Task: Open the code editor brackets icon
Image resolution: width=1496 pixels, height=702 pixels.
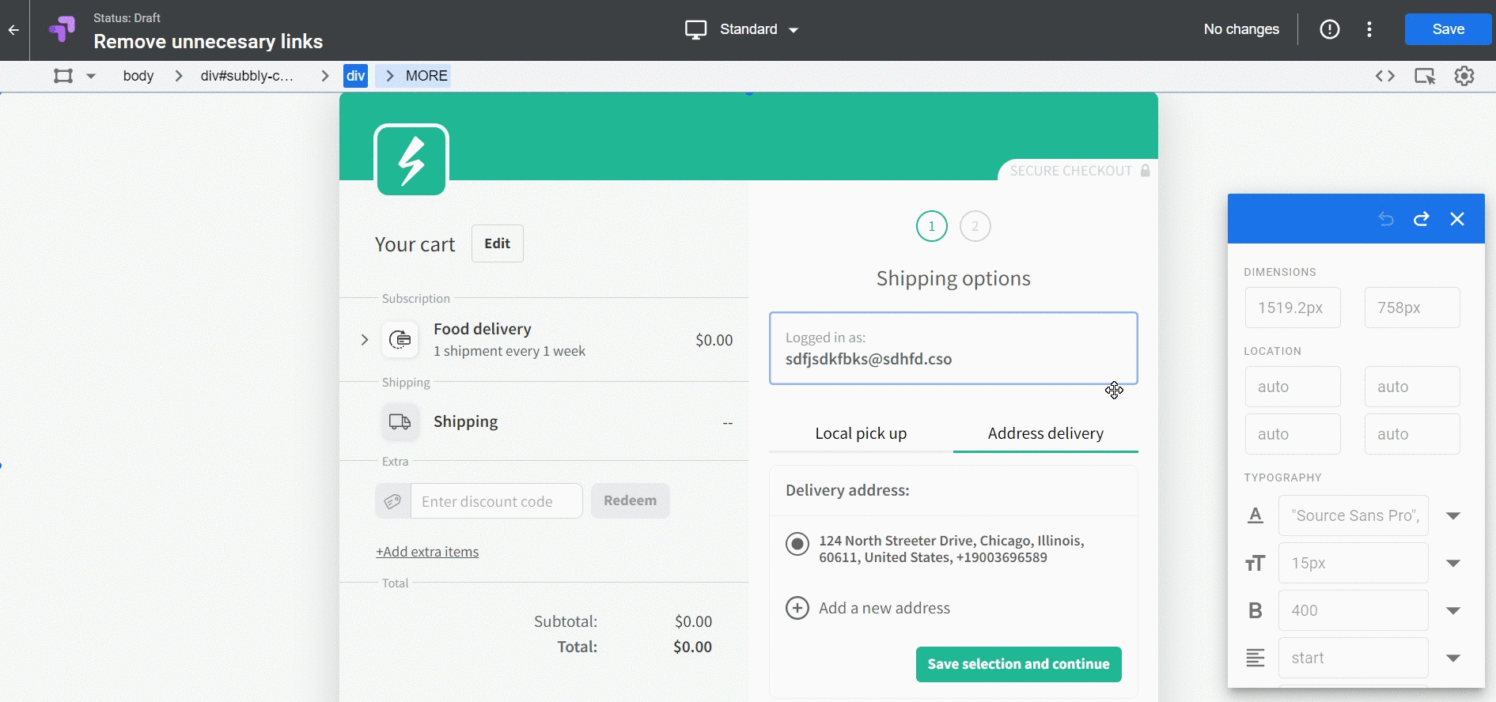Action: point(1384,76)
